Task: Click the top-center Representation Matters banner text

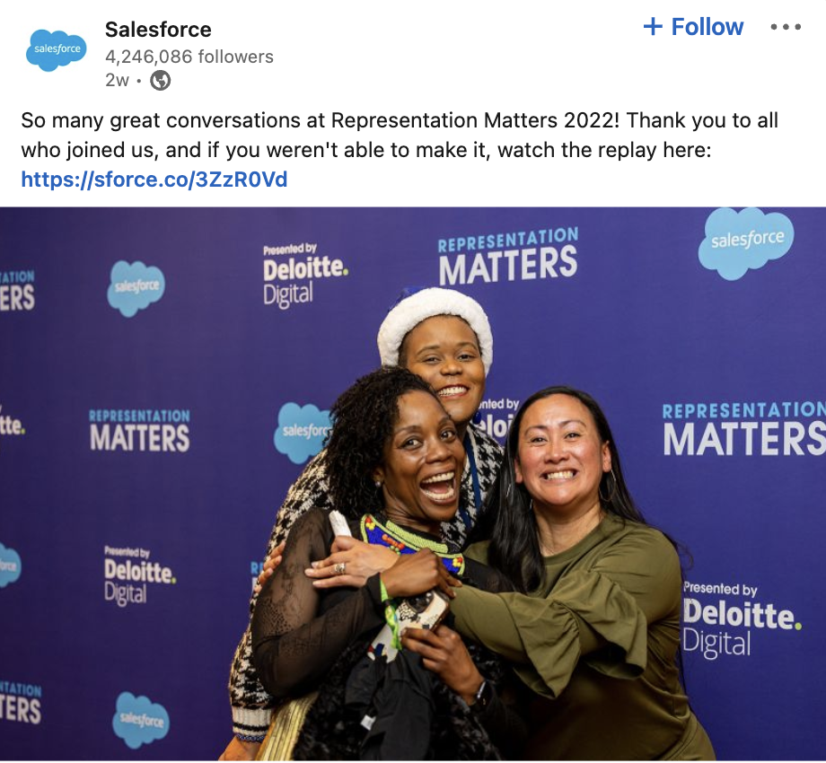Action: (x=508, y=257)
